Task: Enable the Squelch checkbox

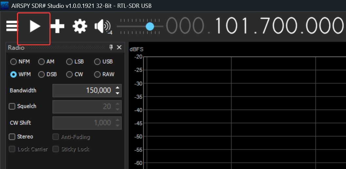Action: 12,106
